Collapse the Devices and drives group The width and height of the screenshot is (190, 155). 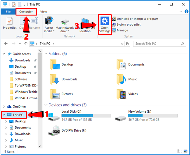tap(46, 105)
